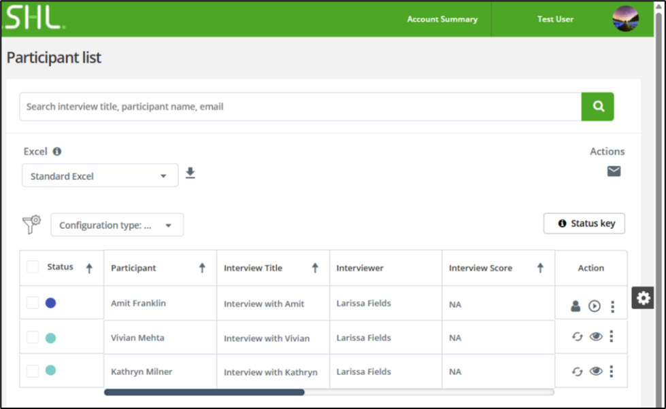This screenshot has height=409, width=666.
Task: Click the green search magnifier button
Action: tap(597, 107)
